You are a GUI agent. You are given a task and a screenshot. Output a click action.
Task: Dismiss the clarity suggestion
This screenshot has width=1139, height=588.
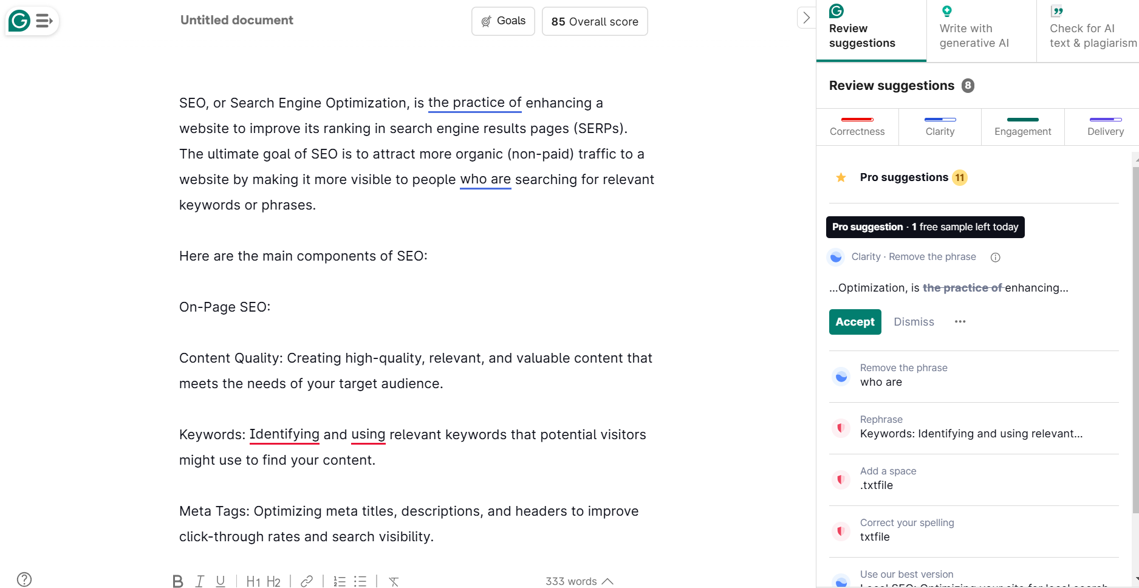(x=914, y=322)
